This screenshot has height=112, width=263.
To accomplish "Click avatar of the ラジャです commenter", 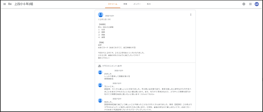I will (100, 85).
